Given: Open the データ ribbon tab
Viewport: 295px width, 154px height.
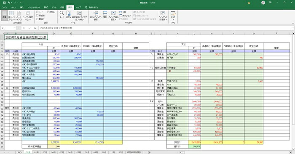Looking at the screenshot, I should (x=54, y=7).
